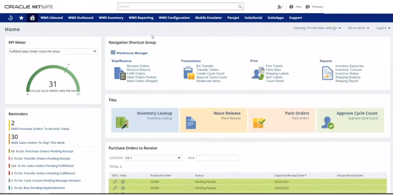Screen dimensions: 393x196
Task: Open the WMS Inventory menu
Action: [111, 18]
